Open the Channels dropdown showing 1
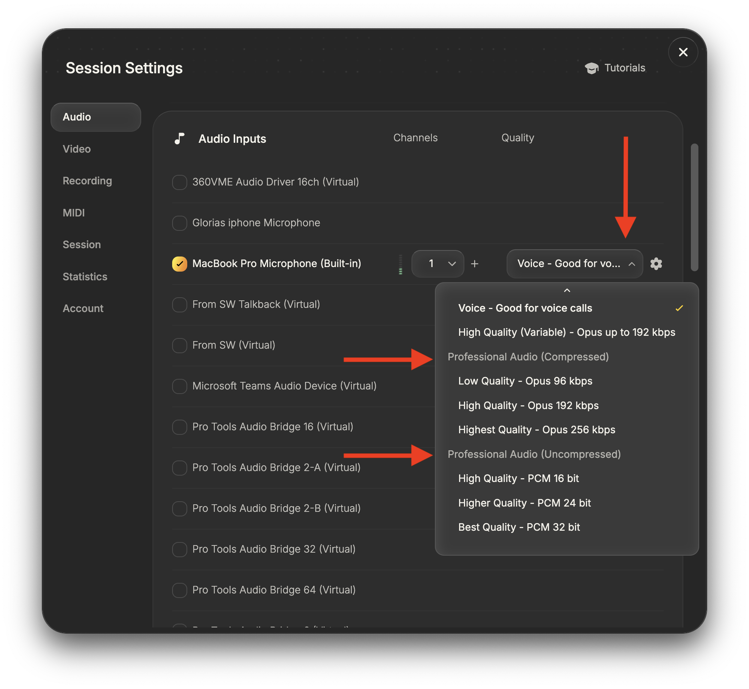749x689 pixels. pos(438,264)
